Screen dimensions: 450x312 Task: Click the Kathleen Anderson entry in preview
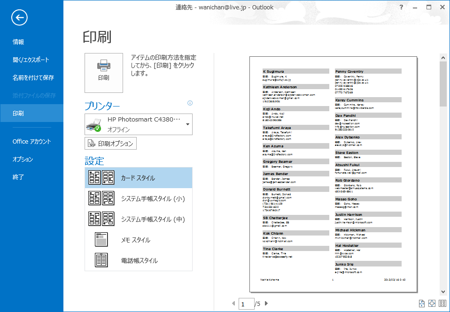point(296,94)
